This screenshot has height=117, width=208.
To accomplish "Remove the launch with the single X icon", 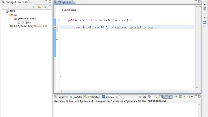I will pos(144,97).
